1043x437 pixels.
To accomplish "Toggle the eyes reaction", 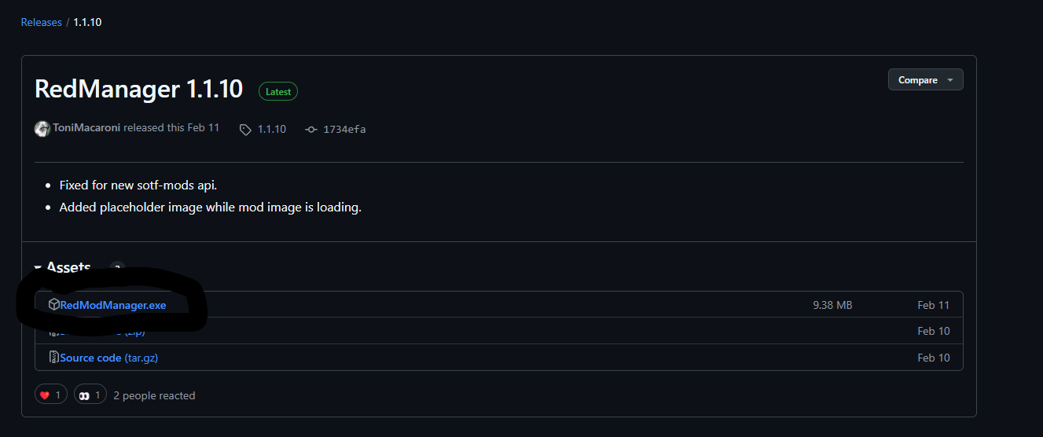I will click(90, 395).
